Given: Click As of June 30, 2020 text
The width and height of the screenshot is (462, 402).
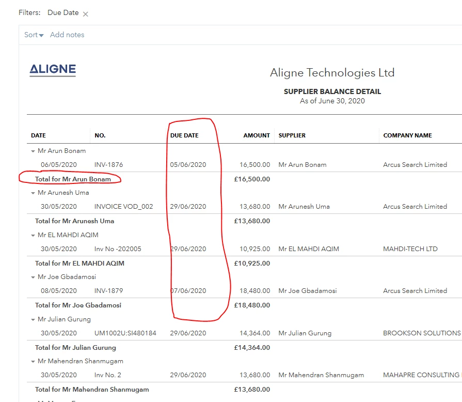Looking at the screenshot, I should [x=332, y=101].
